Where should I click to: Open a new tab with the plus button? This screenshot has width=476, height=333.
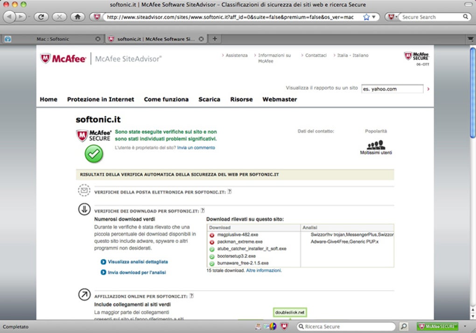click(x=215, y=39)
